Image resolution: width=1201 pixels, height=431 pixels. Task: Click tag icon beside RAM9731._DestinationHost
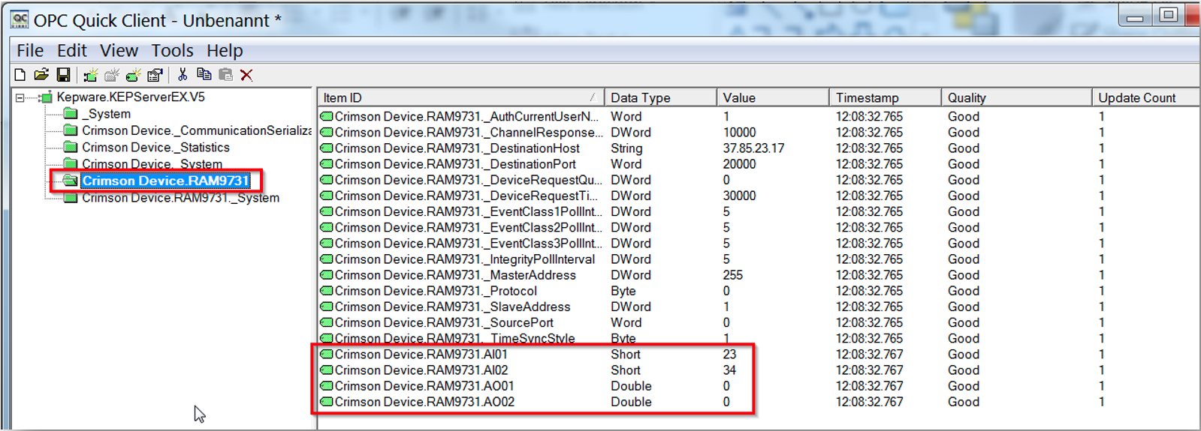pos(327,148)
